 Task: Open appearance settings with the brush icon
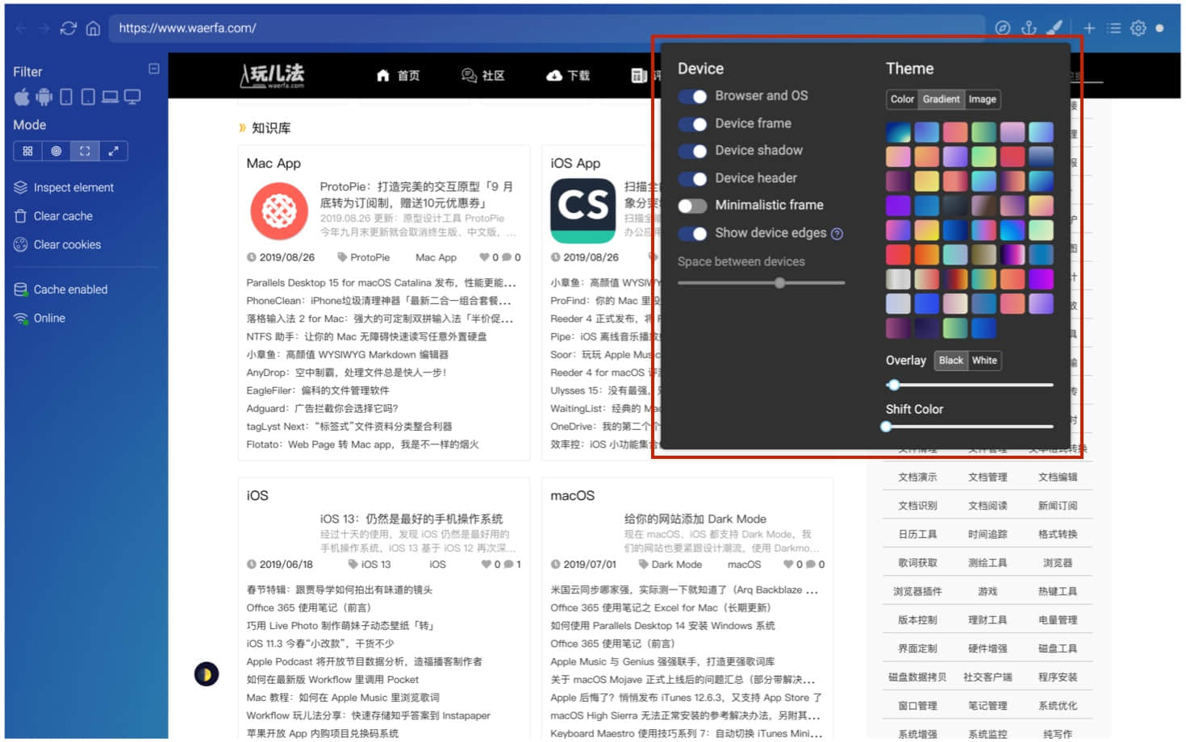1054,28
